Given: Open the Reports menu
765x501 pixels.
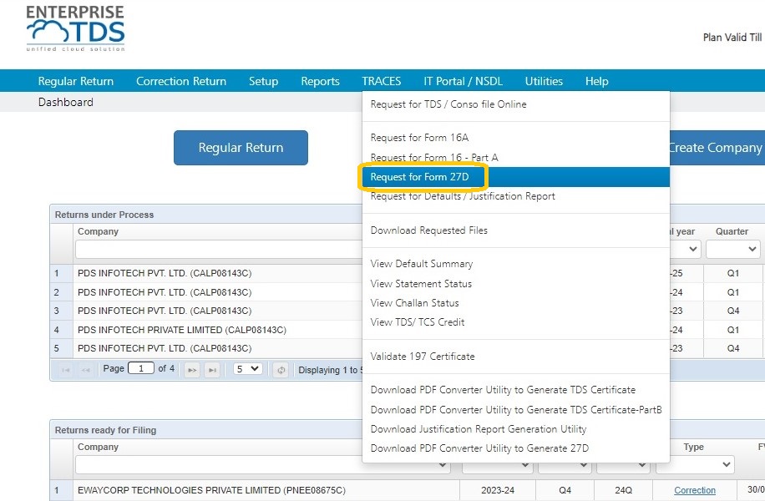Looking at the screenshot, I should (320, 81).
